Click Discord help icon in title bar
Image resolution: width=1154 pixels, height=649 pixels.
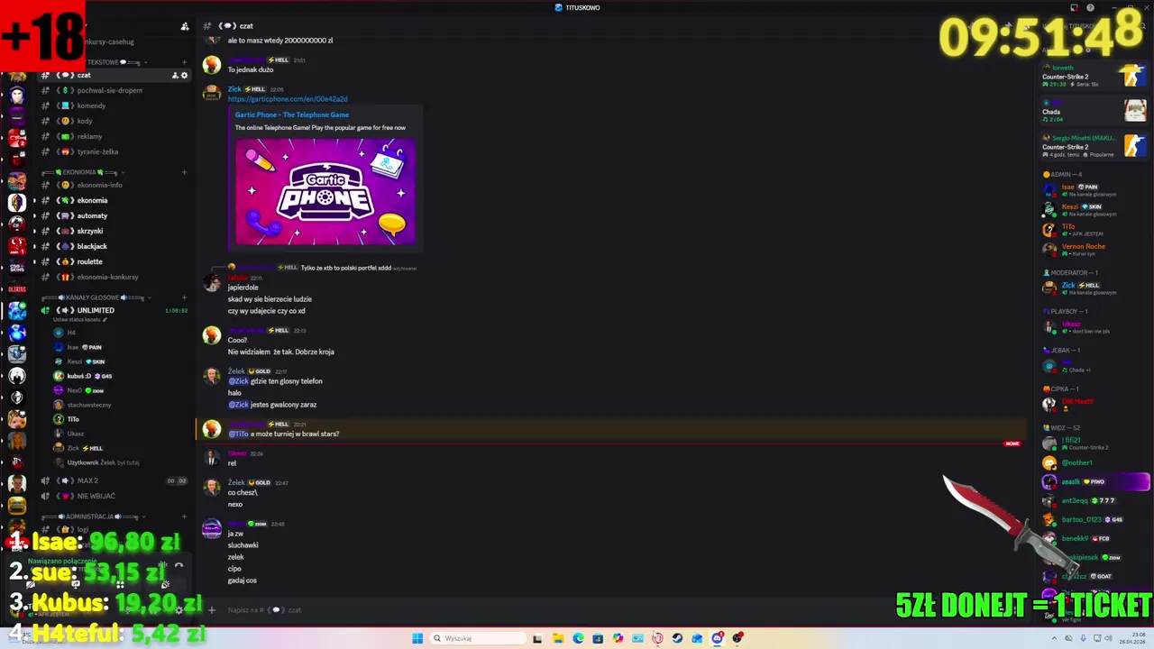1090,7
